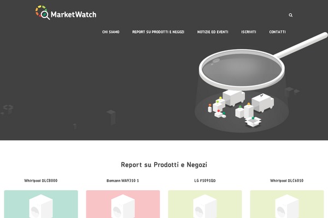Click the Whirlpool DLC8000 product title
Screen dimensions: 328x218
[x=41, y=180]
